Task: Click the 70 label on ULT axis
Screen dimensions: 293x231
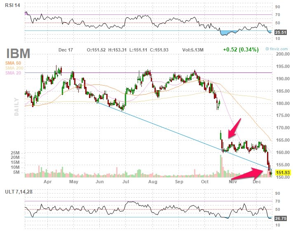Action: (277, 201)
